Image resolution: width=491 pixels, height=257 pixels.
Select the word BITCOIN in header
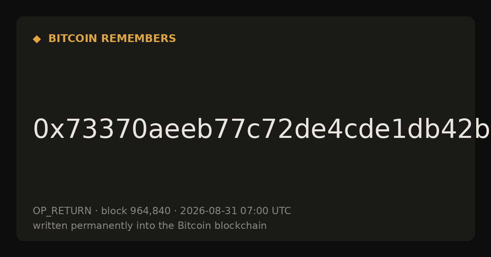(x=73, y=39)
